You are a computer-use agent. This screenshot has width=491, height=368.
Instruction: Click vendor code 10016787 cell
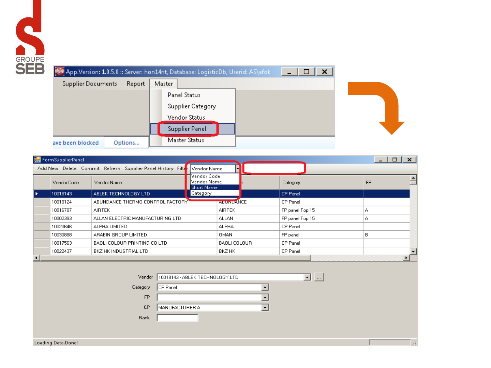pyautogui.click(x=71, y=210)
